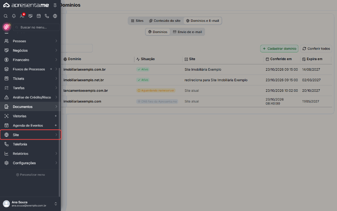Open the Relatórios menu item
Image resolution: width=337 pixels, height=211 pixels.
tap(30, 154)
